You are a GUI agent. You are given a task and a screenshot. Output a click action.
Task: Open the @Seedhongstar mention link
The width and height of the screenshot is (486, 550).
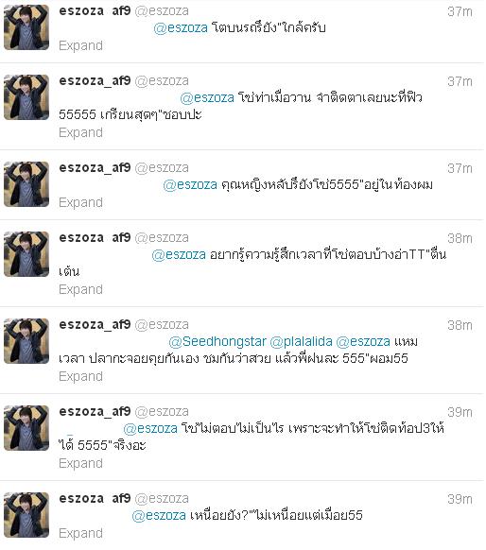click(x=217, y=341)
